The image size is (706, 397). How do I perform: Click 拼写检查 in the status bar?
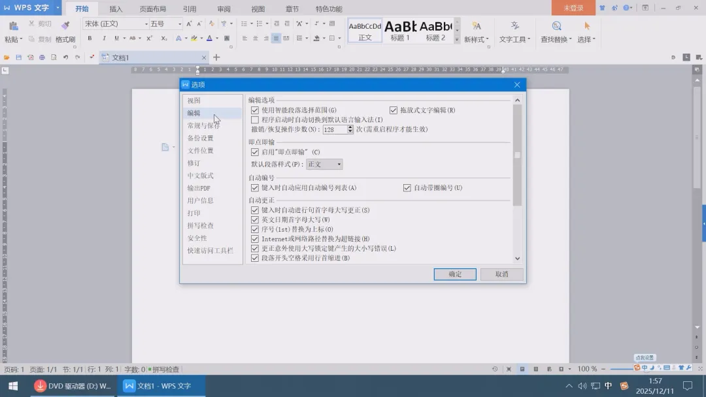click(x=165, y=370)
